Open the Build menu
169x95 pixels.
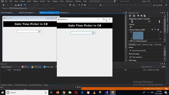[x=29, y=1]
